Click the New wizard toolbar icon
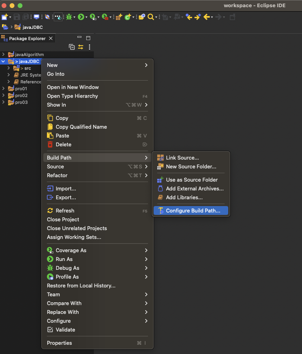This screenshot has height=354, width=302. pyautogui.click(x=4, y=17)
